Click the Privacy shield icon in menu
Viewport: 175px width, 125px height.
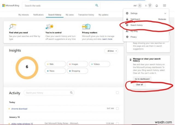[x=127, y=37]
